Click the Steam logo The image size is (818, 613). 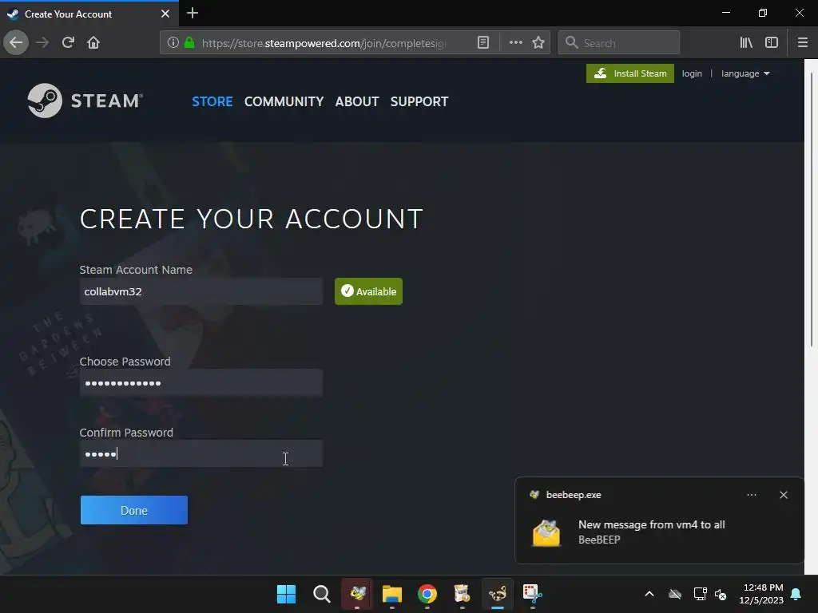pyautogui.click(x=85, y=101)
